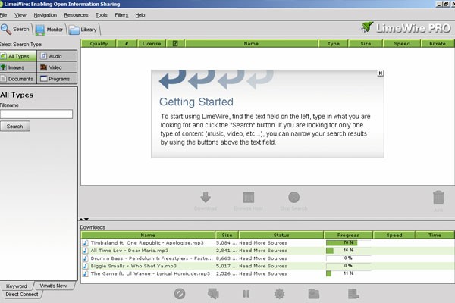The image size is (455, 303).
Task: Click the chat bubbles icon below downloads
Action: click(213, 294)
